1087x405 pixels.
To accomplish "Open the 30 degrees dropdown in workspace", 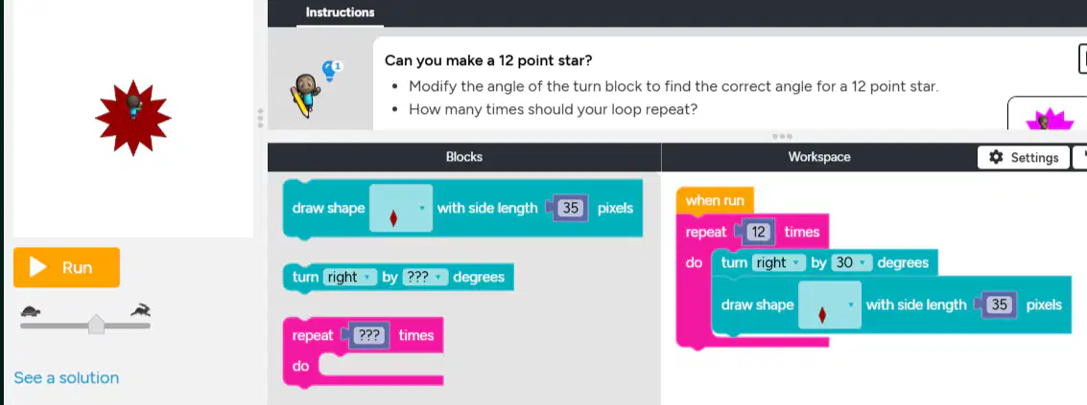I will (851, 263).
